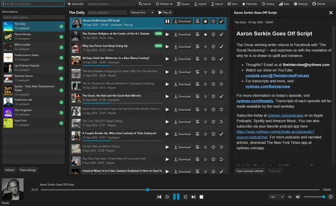Viewport: 336px width, 206px height.
Task: Open the youtube.com/@TheInterviewPodcast link
Action: coord(277,76)
